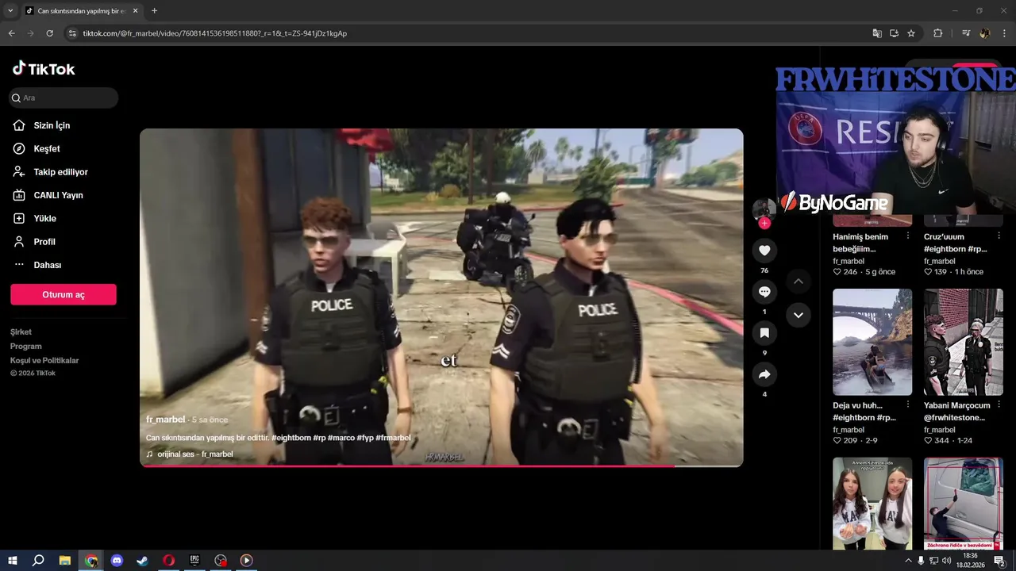Open the media controls music icon
The image size is (1016, 571).
[966, 33]
